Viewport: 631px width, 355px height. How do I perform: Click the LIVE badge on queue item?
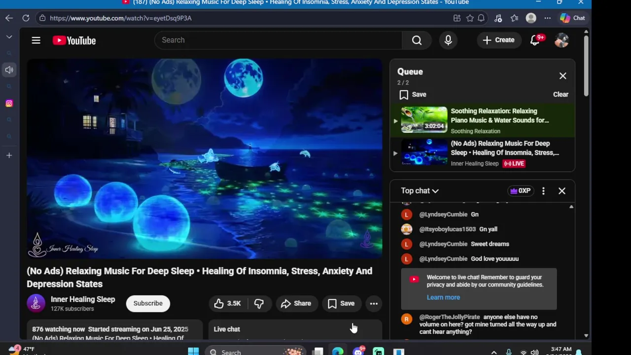(x=514, y=164)
